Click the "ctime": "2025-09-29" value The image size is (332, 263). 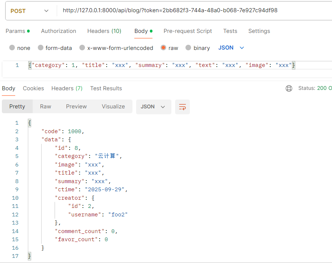105,189
